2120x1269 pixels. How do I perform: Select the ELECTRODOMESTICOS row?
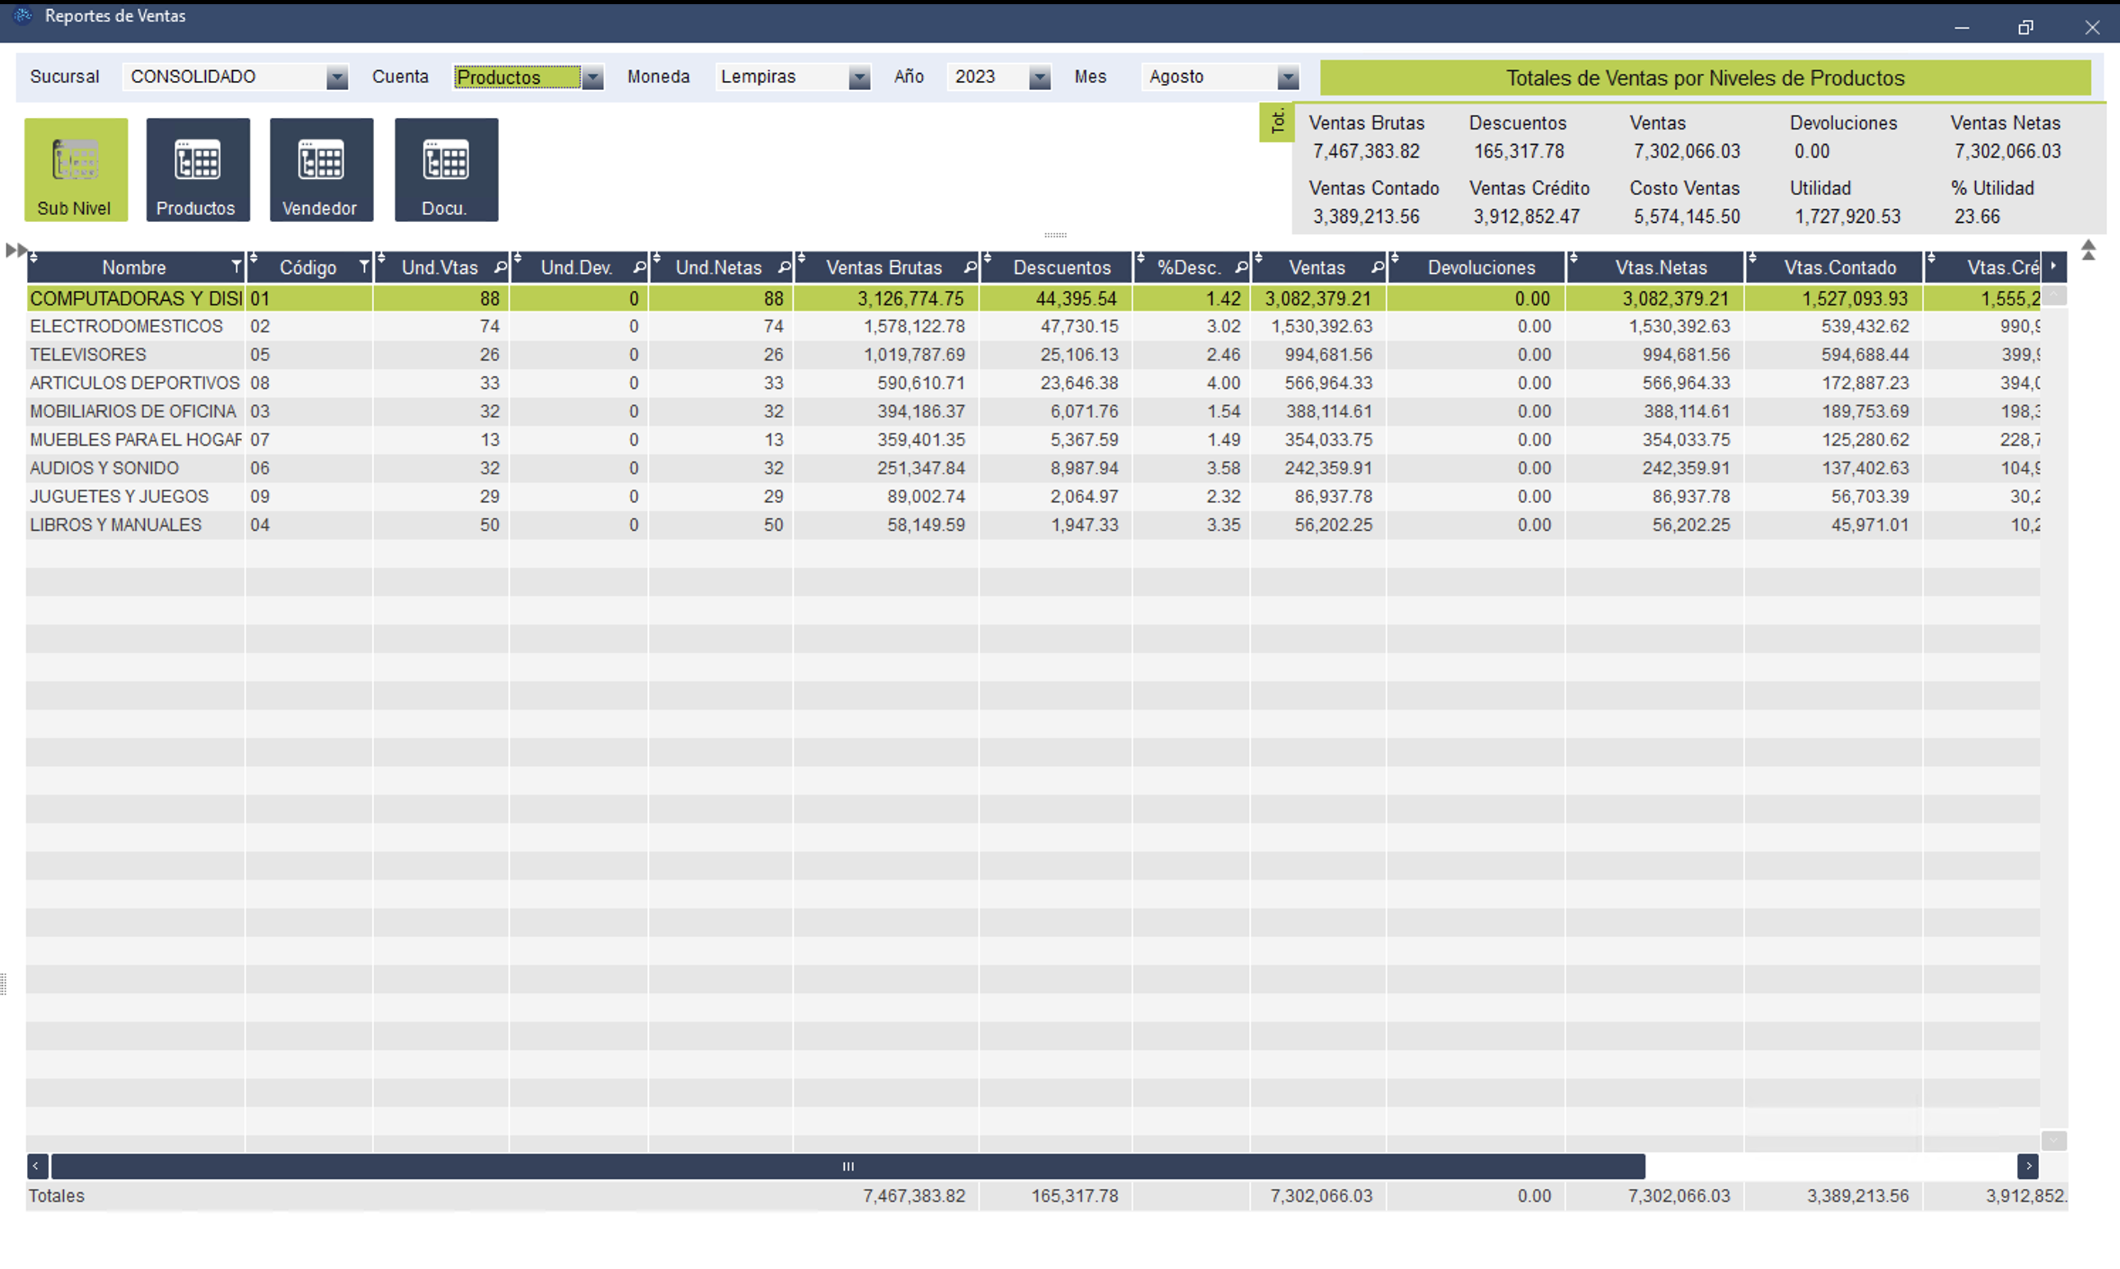[1033, 326]
